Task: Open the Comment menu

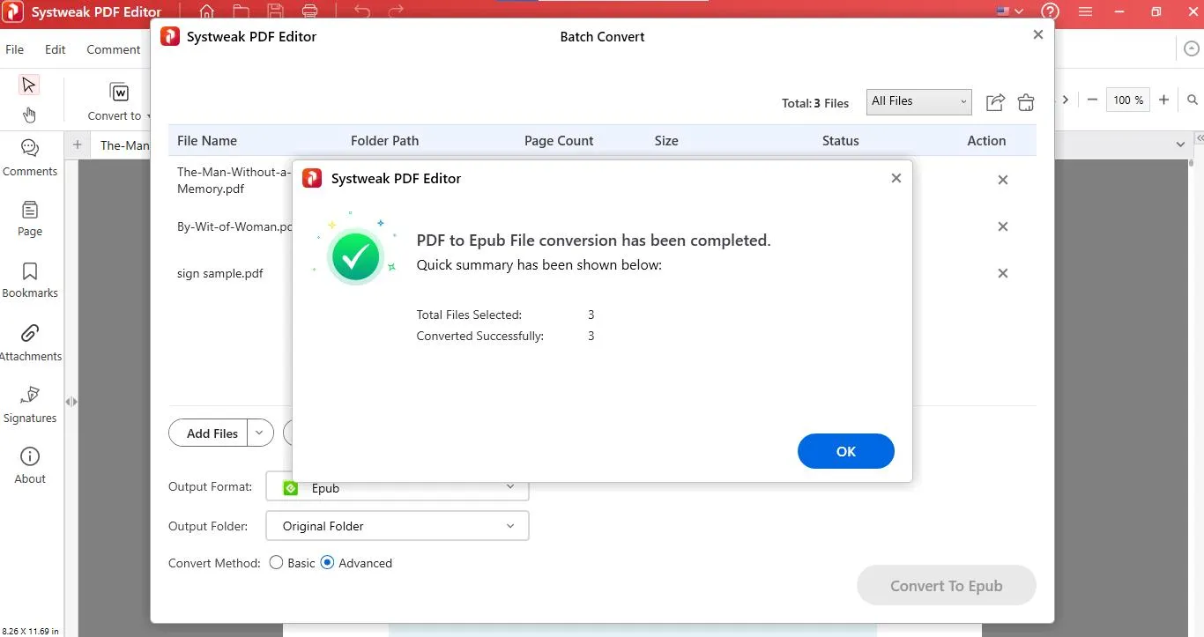Action: pyautogui.click(x=113, y=49)
